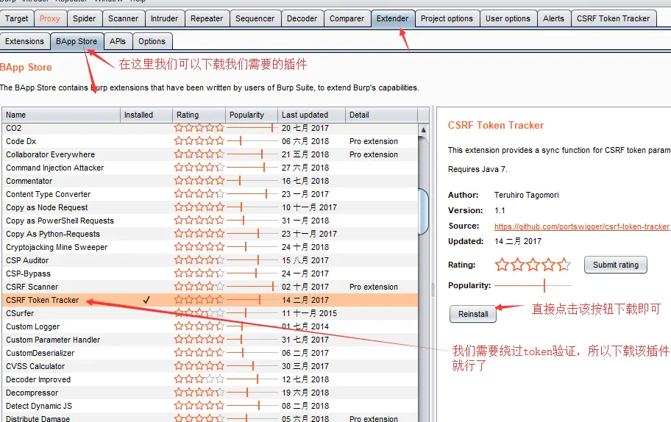Select the Detect Dynamic JS row
This screenshot has height=422, width=671.
(x=210, y=406)
